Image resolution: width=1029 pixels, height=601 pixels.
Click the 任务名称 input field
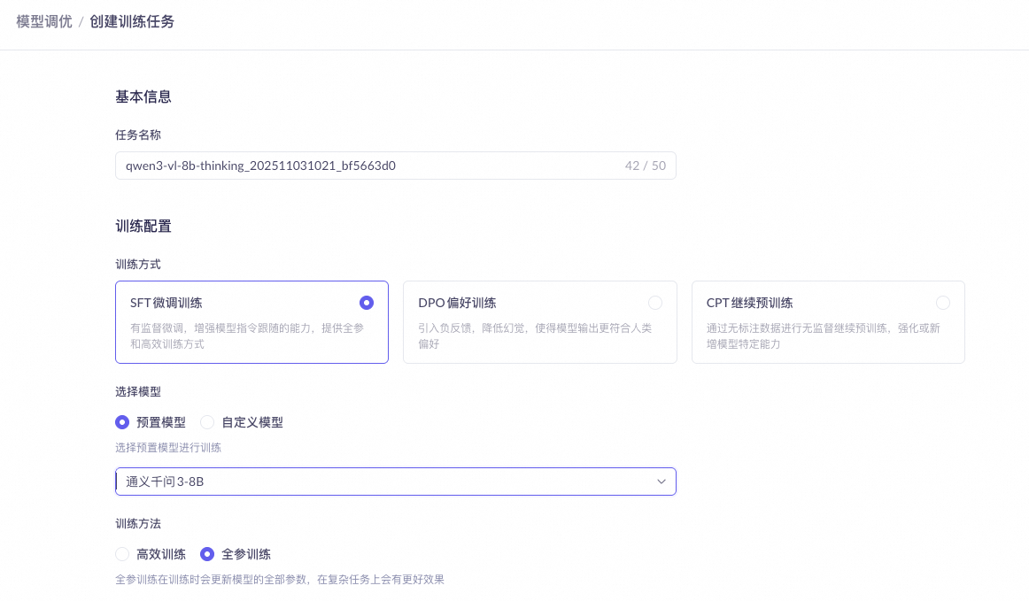click(x=395, y=166)
